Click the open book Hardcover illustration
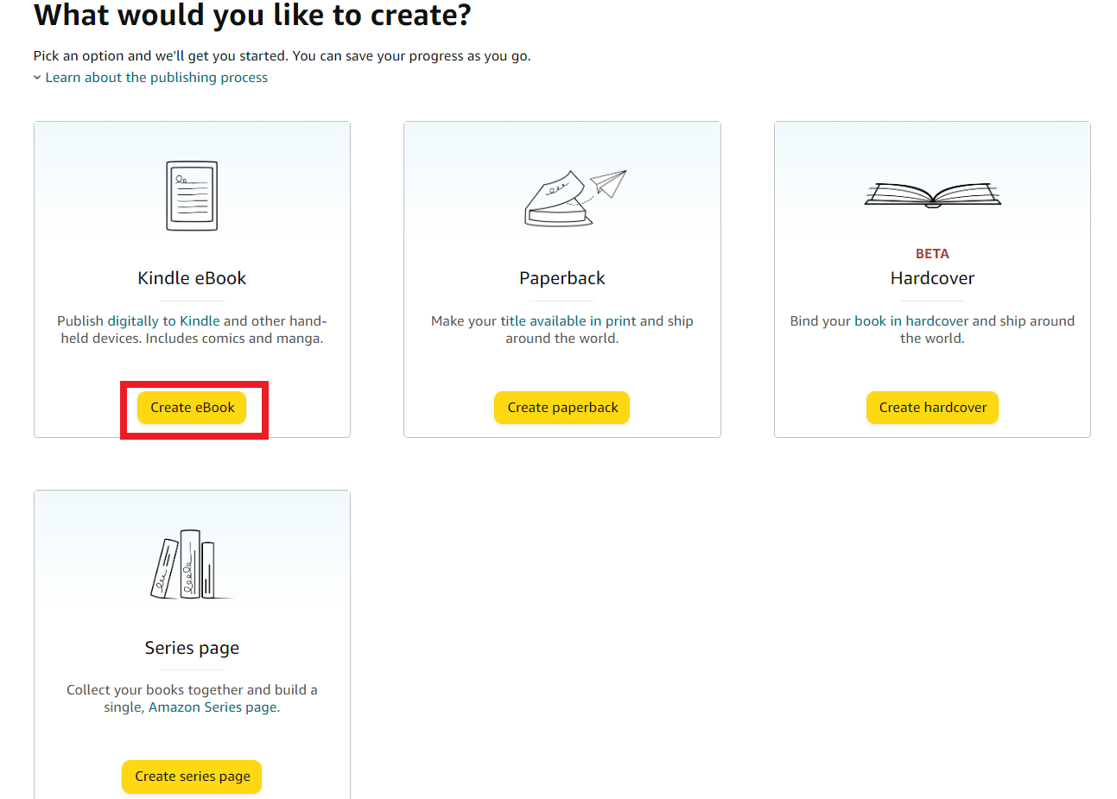This screenshot has height=799, width=1117. (x=932, y=194)
